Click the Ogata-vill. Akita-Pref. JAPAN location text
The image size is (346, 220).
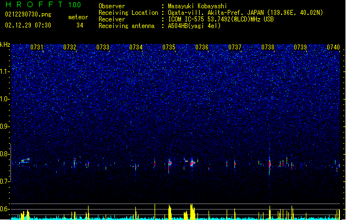tap(245, 13)
